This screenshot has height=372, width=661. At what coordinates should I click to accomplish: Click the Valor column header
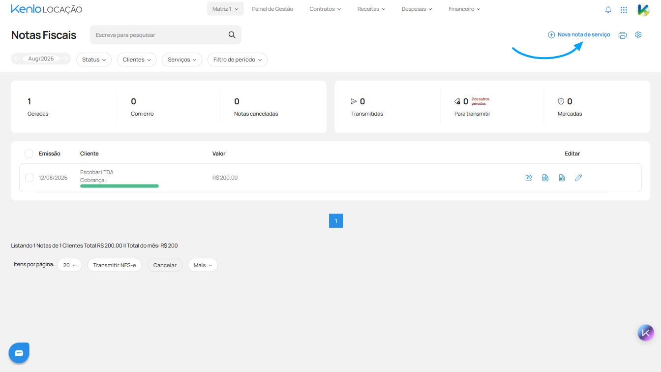point(219,154)
